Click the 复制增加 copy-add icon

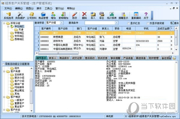pos(63,16)
